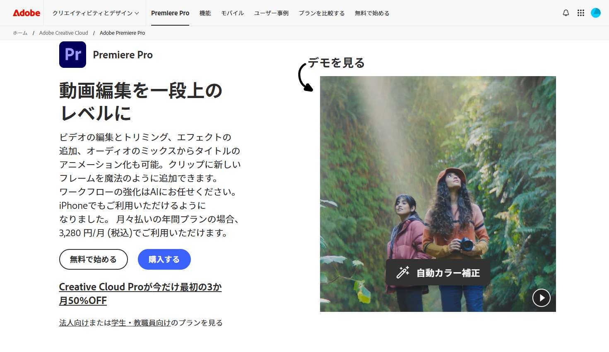The image size is (609, 352).
Task: Go to Adobe Creative Cloud breadcrumb link
Action: pyautogui.click(x=64, y=33)
